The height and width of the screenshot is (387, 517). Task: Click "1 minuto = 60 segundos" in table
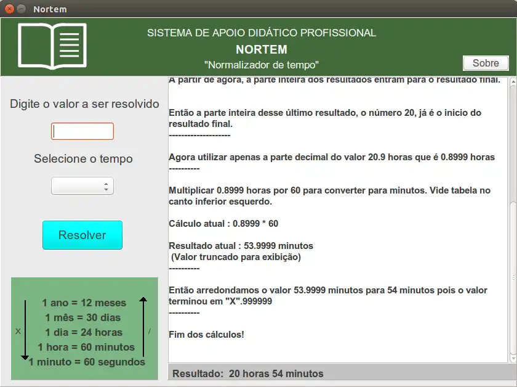(x=87, y=362)
